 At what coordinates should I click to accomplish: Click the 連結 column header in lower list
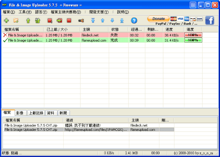(x=96, y=120)
